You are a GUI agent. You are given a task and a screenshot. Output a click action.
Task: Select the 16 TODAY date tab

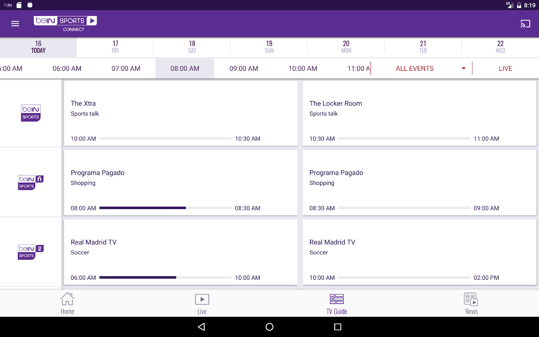tap(39, 47)
